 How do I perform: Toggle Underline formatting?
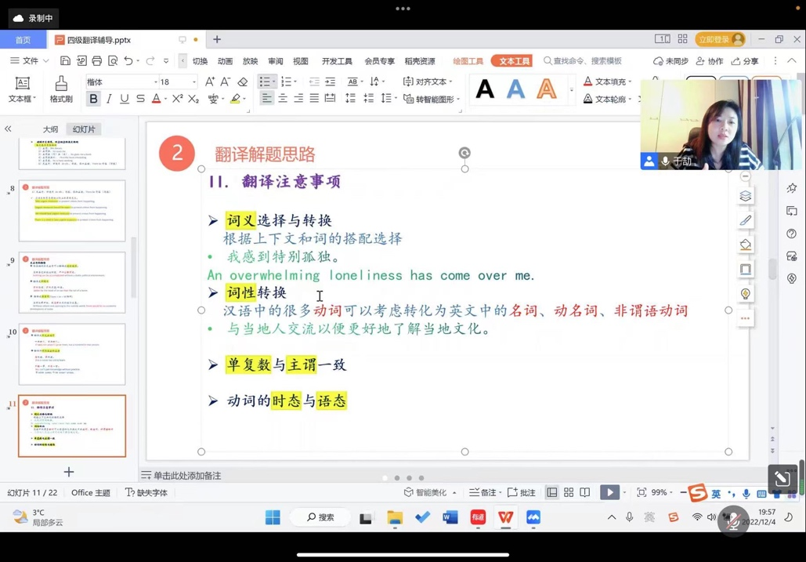124,100
